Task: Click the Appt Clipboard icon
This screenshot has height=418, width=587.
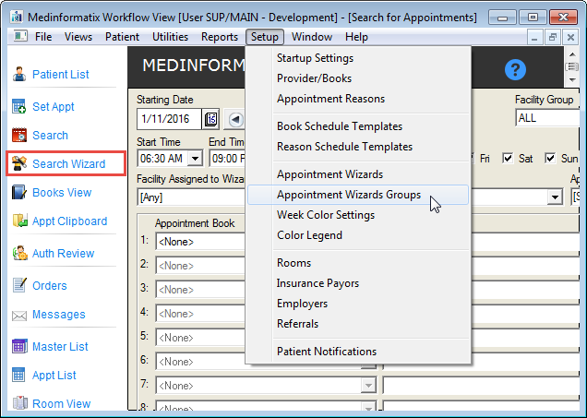Action: pos(19,221)
